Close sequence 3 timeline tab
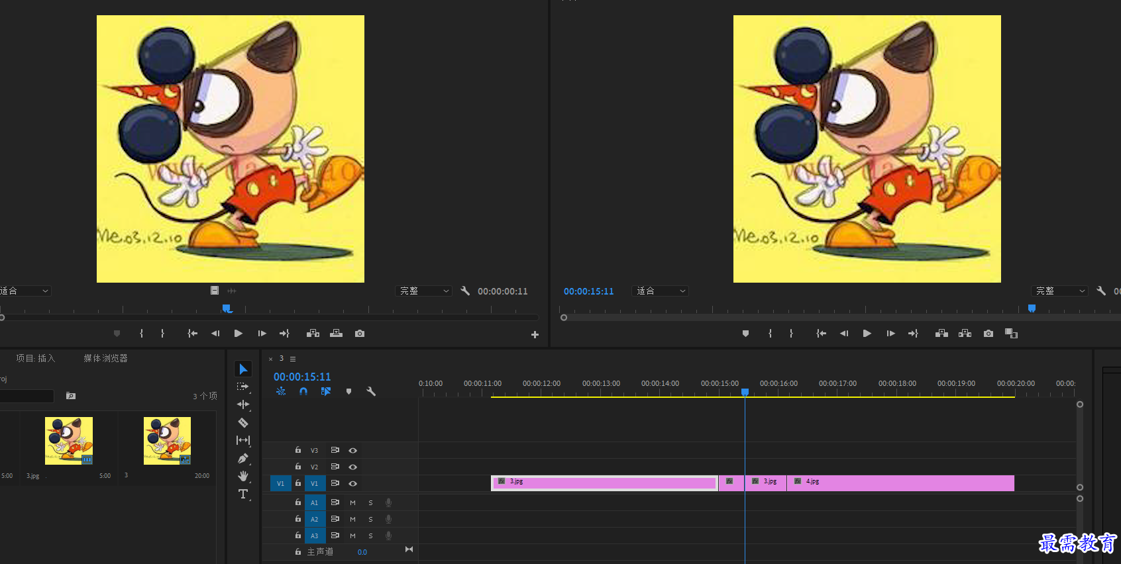Image resolution: width=1121 pixels, height=564 pixels. [x=270, y=359]
